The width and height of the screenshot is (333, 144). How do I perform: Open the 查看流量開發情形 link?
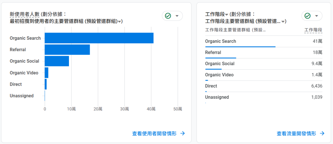pyautogui.click(x=300, y=133)
